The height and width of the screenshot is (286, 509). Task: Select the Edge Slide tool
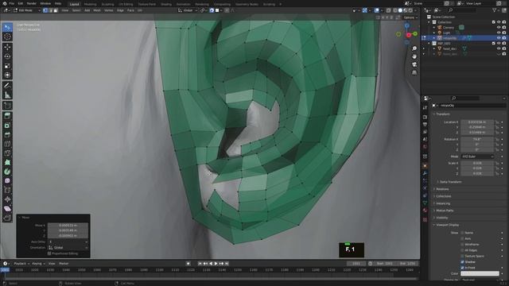pos(7,191)
